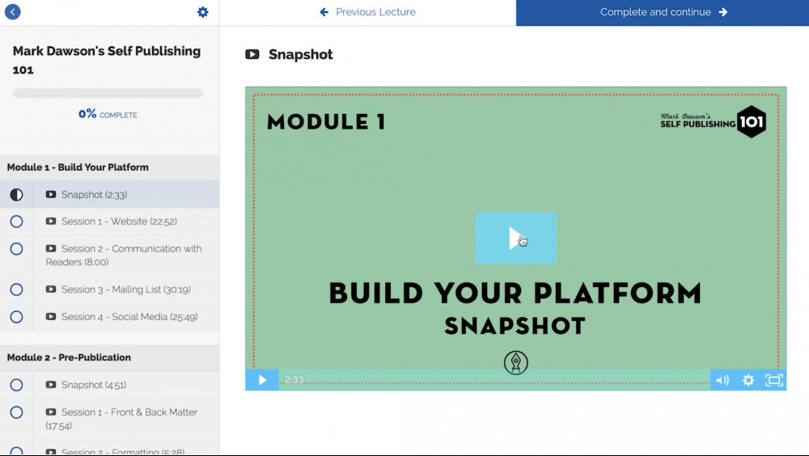This screenshot has height=456, width=809.
Task: Click the 2:33 duration label in player
Action: 294,380
